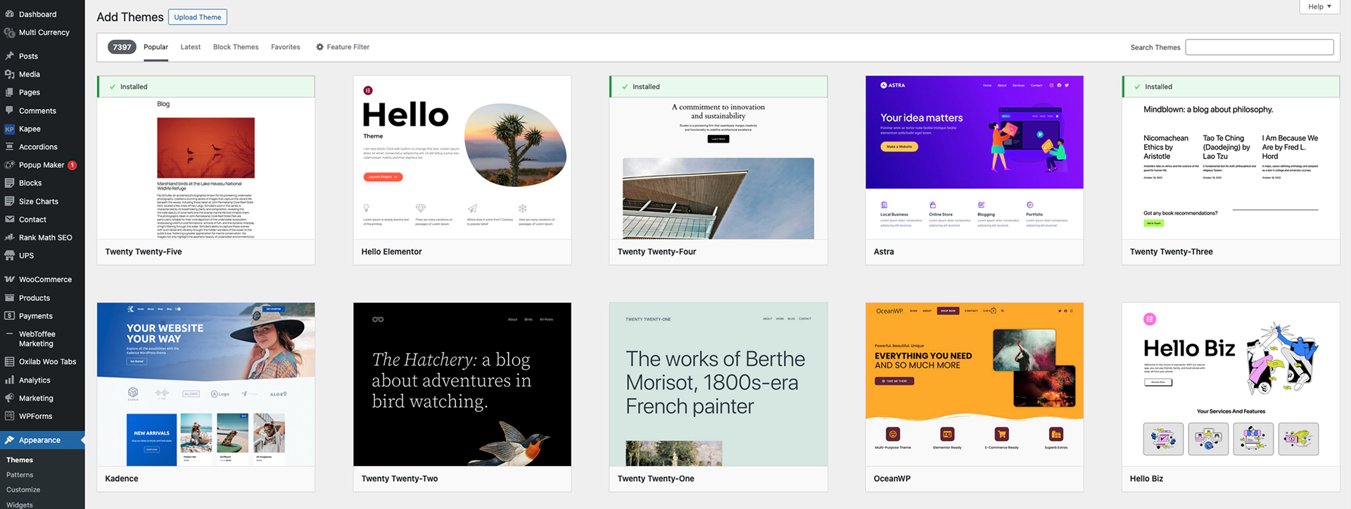Click the Posts pushpin icon
This screenshot has height=509, width=1351.
click(x=9, y=56)
